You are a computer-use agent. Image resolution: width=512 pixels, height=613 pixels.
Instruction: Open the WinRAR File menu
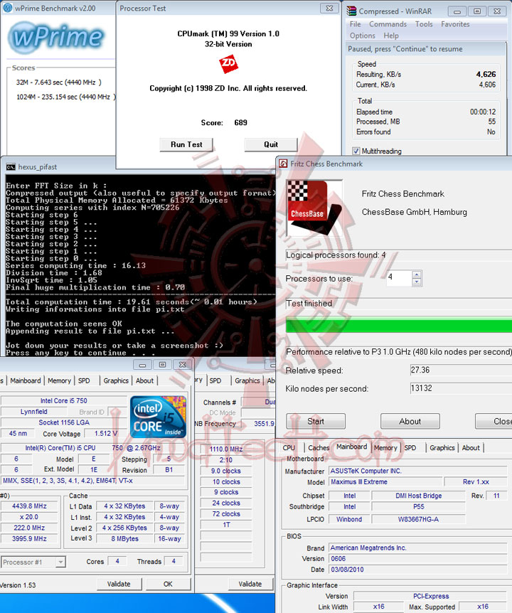point(356,24)
